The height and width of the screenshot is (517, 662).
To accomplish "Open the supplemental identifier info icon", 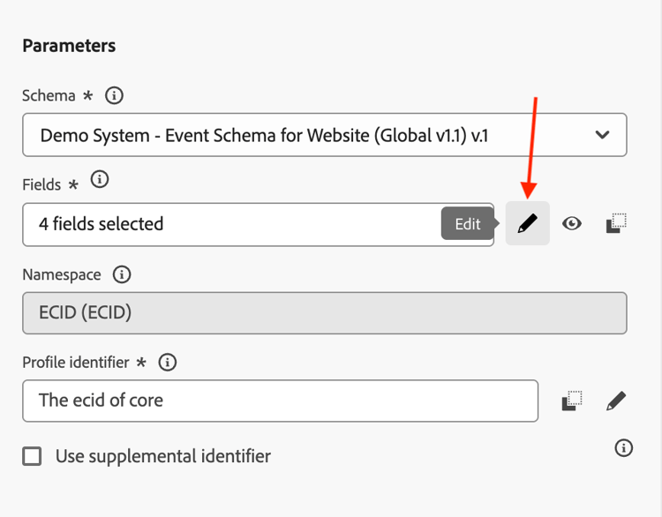I will 623,448.
